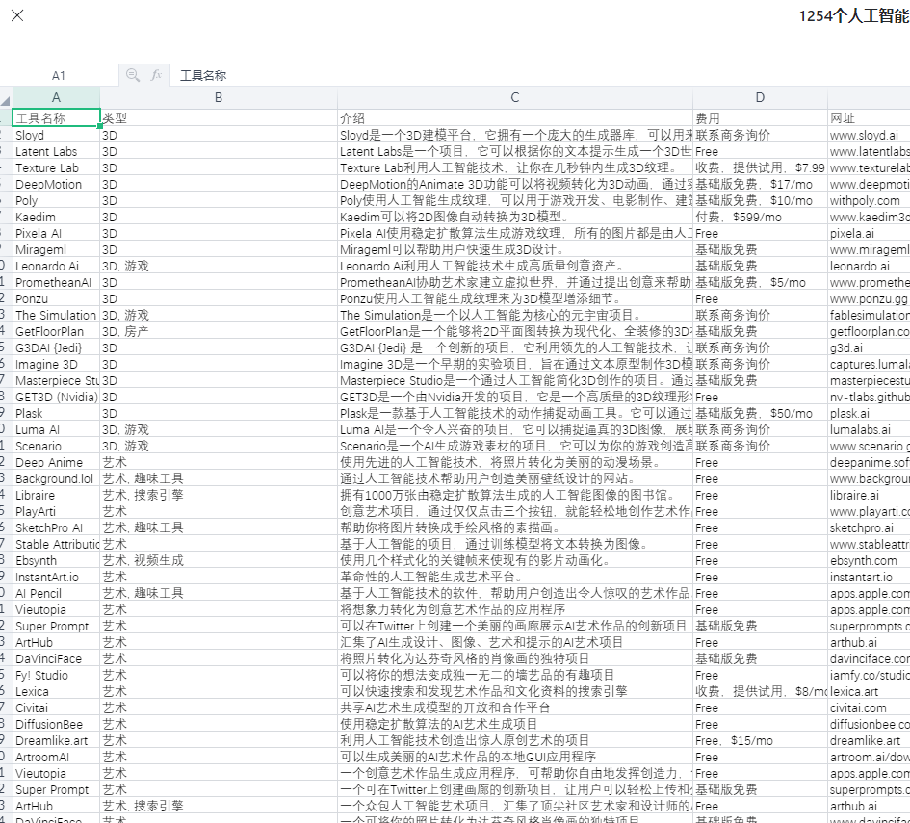Click the Latent Labs name cell
910x823 pixels.
click(56, 151)
